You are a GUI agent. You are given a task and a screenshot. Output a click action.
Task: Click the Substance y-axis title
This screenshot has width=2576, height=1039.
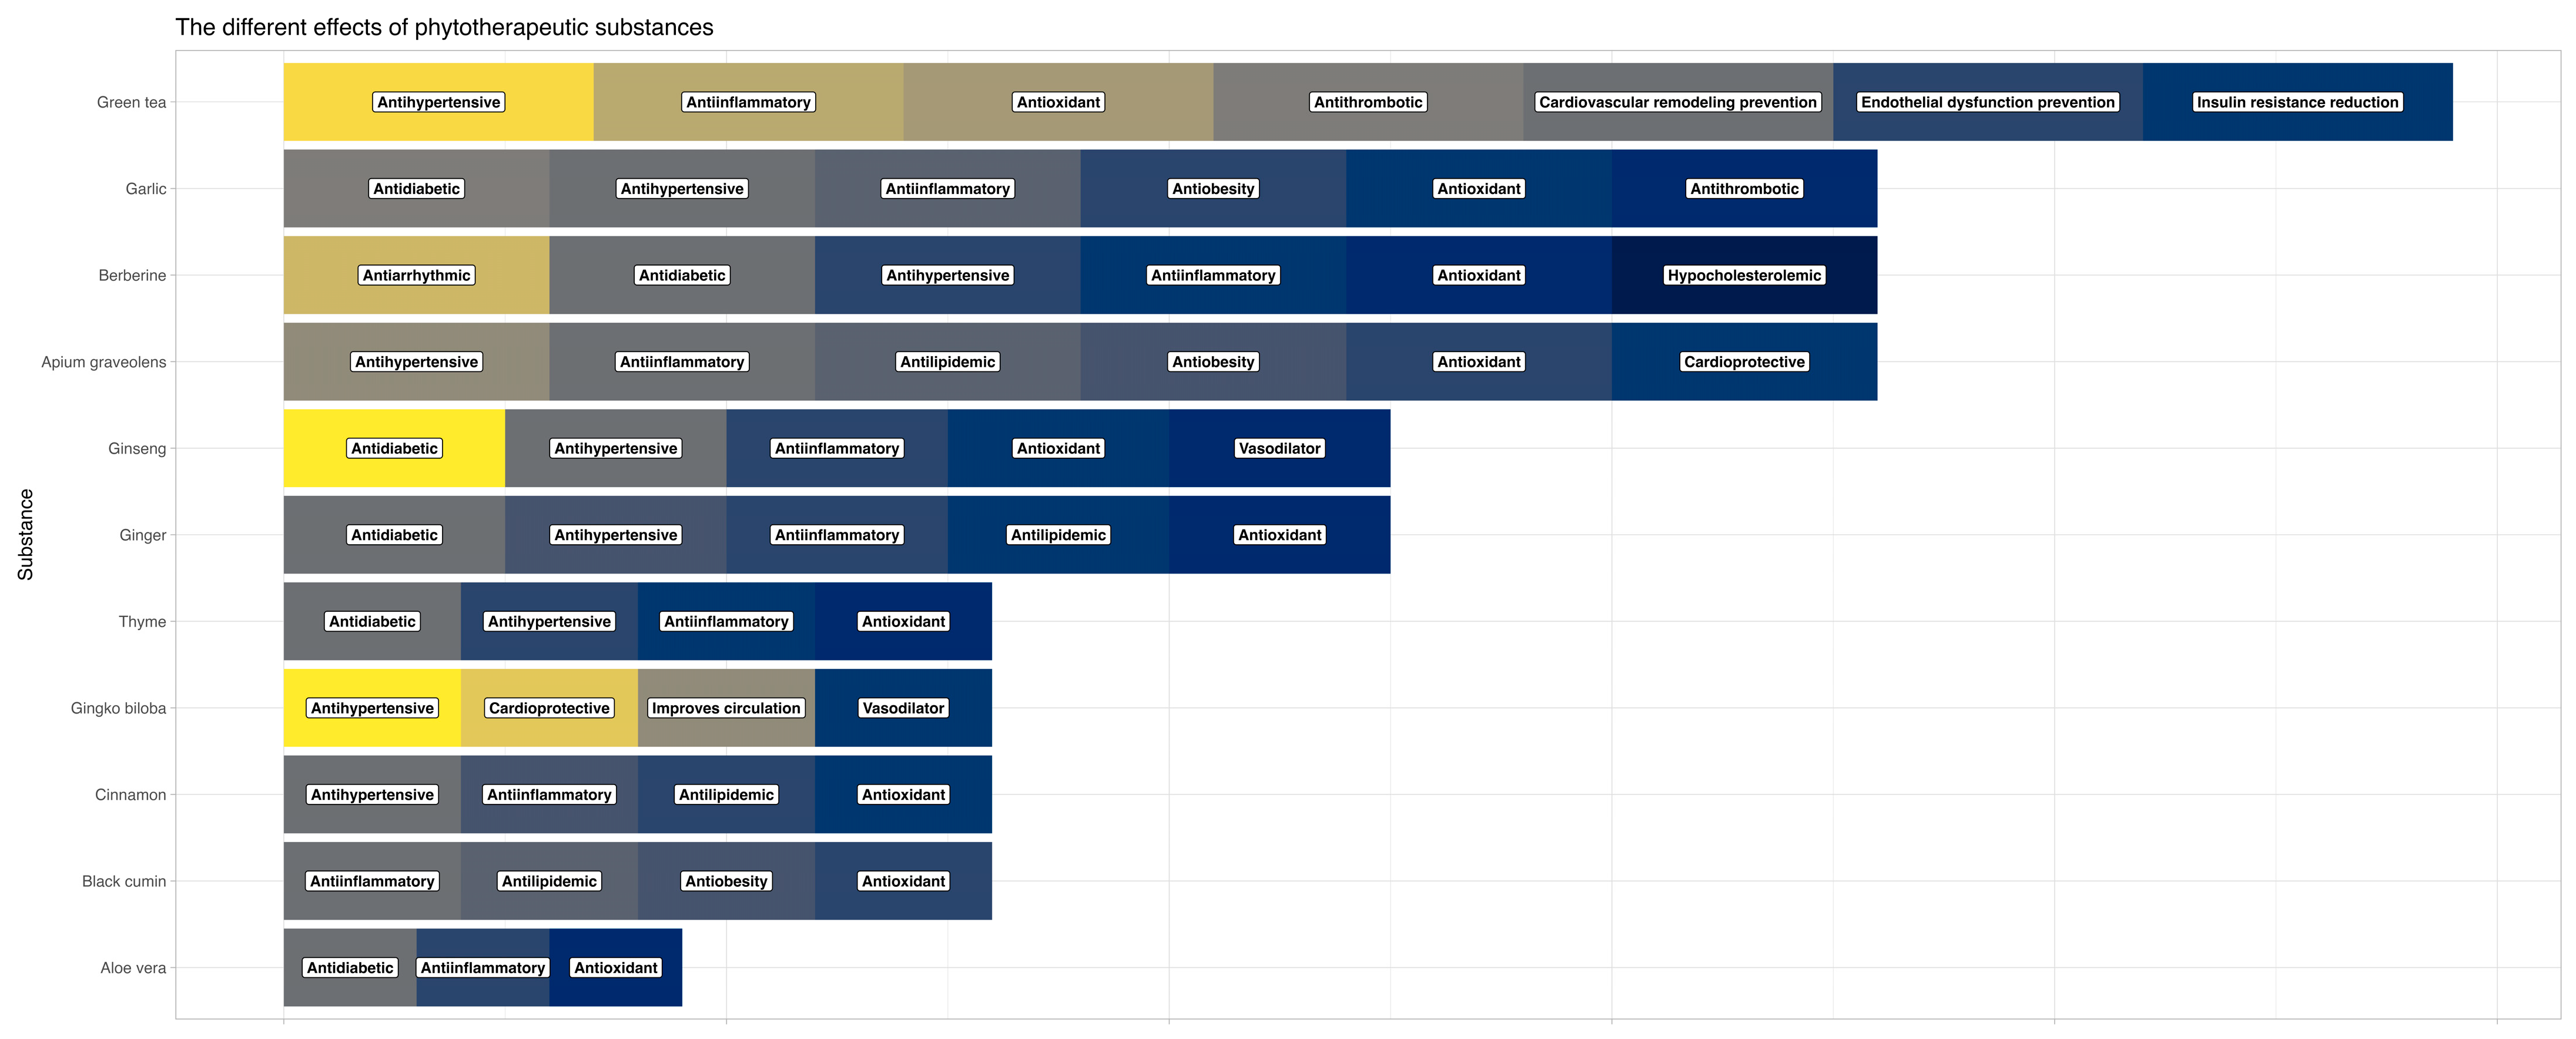tap(25, 534)
